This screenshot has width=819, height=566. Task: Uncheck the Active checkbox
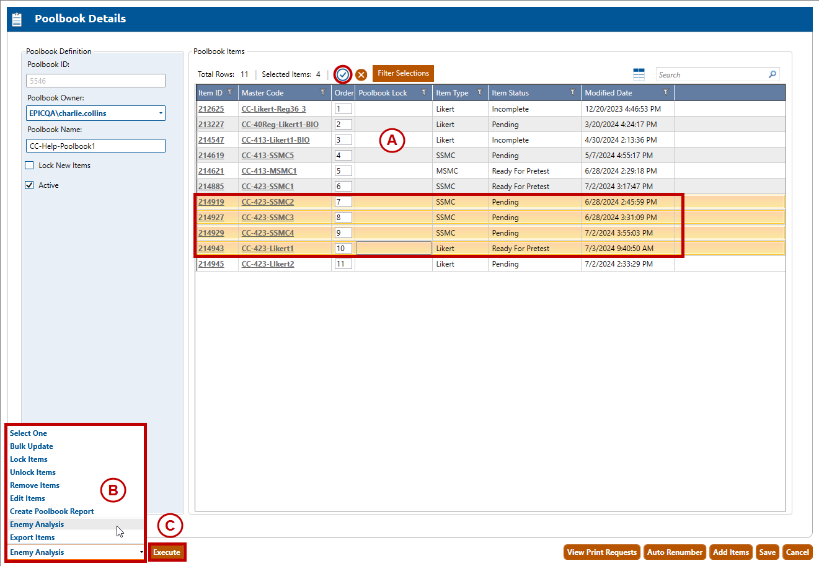29,185
